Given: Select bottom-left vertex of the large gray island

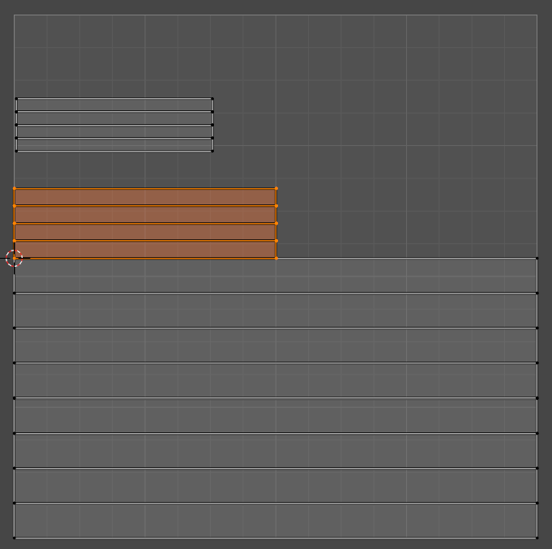Looking at the screenshot, I should pos(15,538).
